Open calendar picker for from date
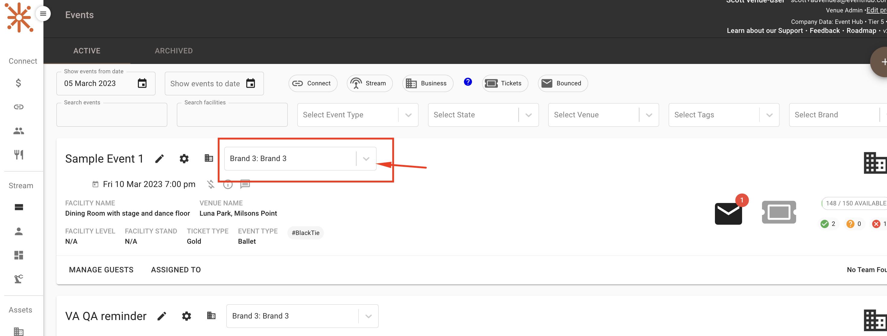 click(142, 84)
